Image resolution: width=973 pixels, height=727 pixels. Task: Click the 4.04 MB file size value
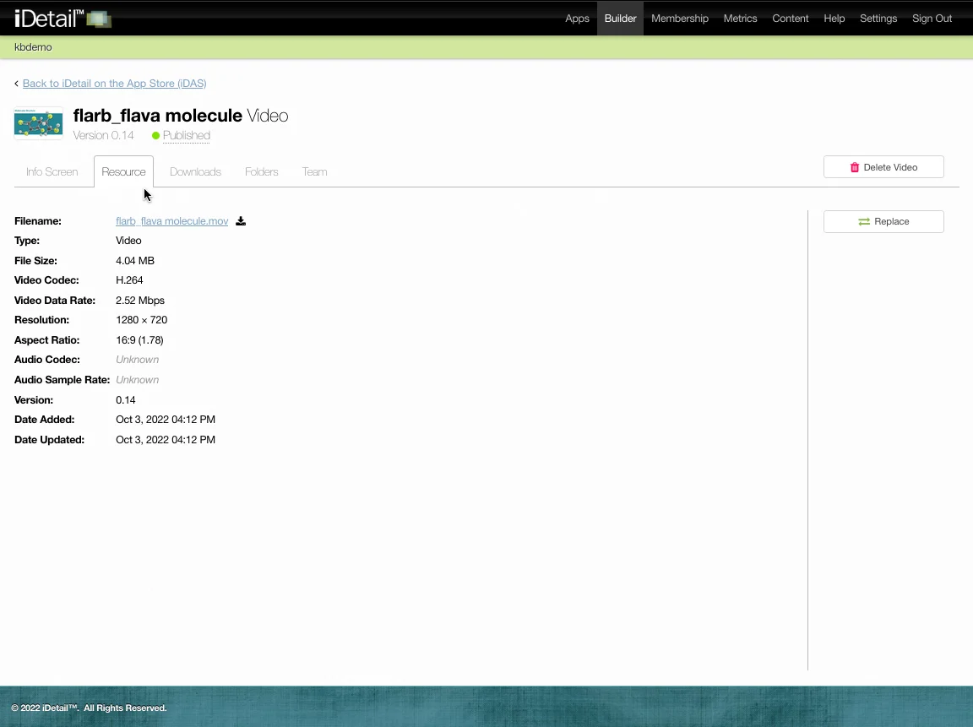134,261
